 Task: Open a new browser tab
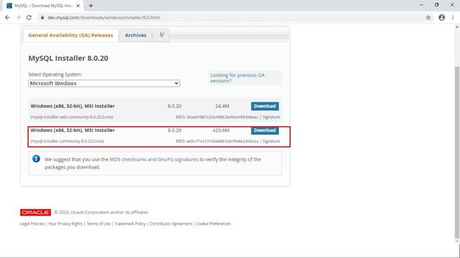(x=91, y=6)
